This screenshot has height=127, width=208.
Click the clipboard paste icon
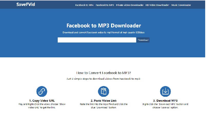tap(103, 91)
